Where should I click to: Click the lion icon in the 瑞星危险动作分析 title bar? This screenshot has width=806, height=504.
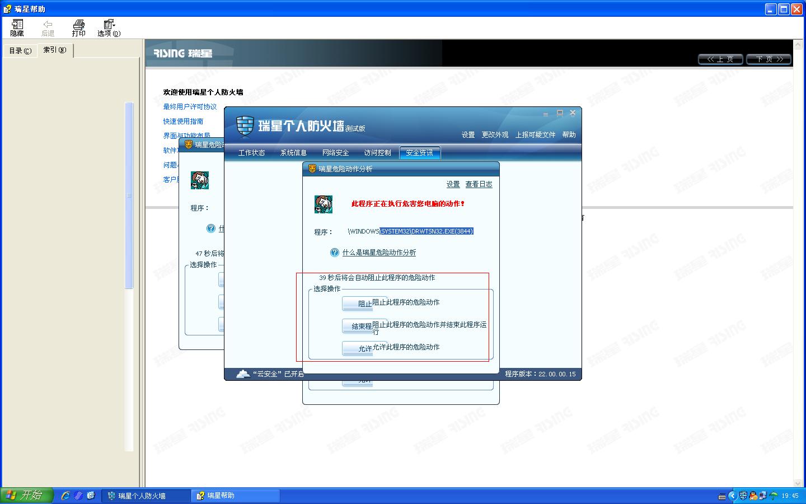(312, 169)
